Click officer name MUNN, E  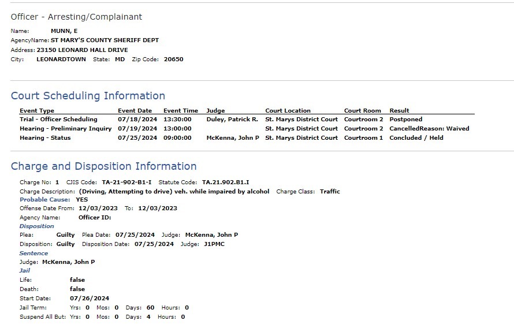coord(64,31)
